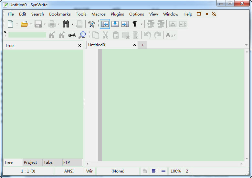Toggle the left Tree panel button

105,24
